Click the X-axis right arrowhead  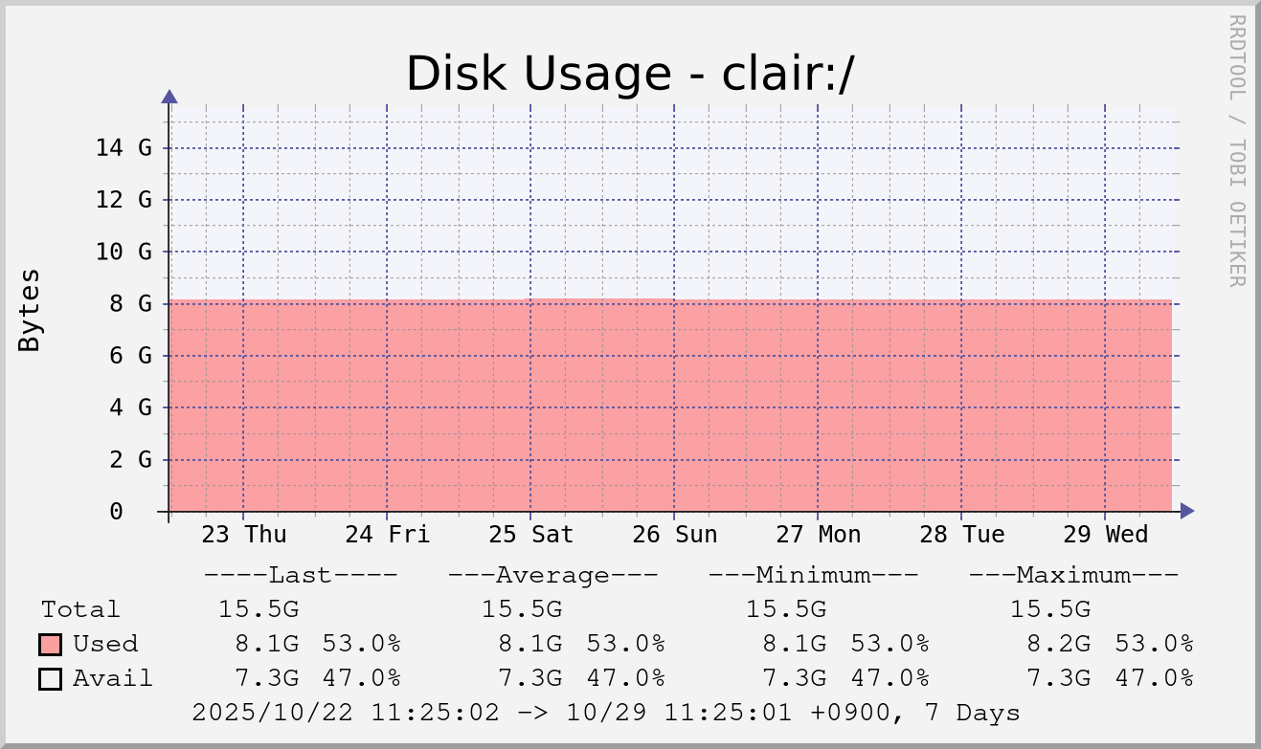1187,511
